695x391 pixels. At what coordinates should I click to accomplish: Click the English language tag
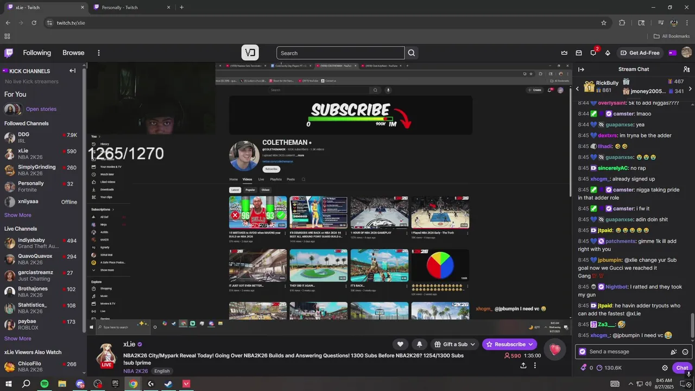(x=162, y=371)
